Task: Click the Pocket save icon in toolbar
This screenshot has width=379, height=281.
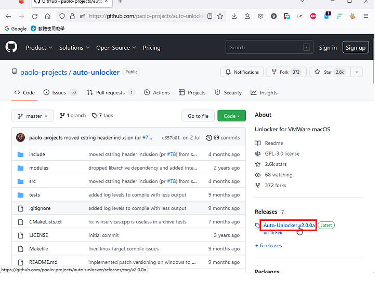Action: [x=260, y=16]
